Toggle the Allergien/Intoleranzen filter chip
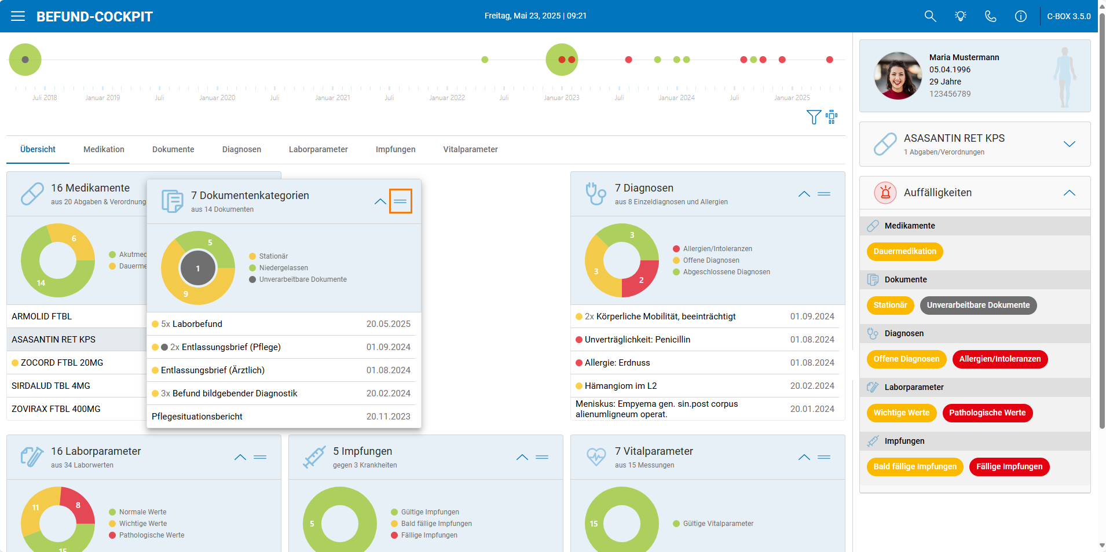1106x552 pixels. (x=999, y=359)
